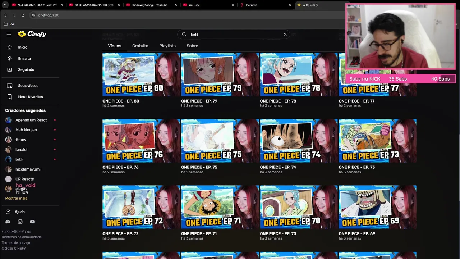Open One Piece EP 74 thumbnail
Image resolution: width=460 pixels, height=259 pixels.
pyautogui.click(x=299, y=141)
